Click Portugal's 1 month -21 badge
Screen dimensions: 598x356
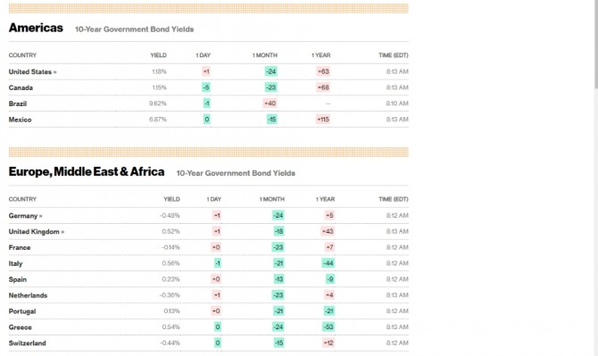pos(278,311)
